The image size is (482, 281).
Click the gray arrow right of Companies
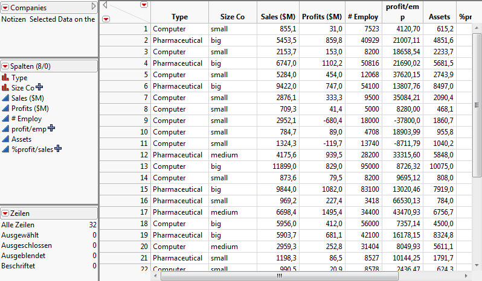pos(93,7)
